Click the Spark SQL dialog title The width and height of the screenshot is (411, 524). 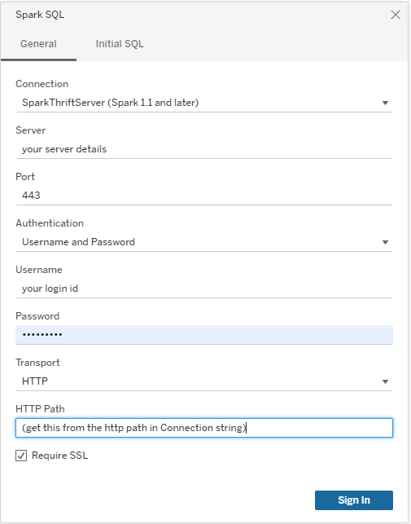[40, 15]
